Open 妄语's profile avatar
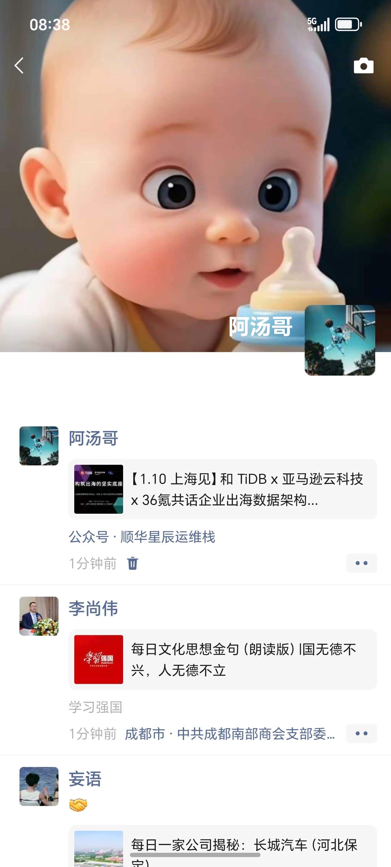 39,786
